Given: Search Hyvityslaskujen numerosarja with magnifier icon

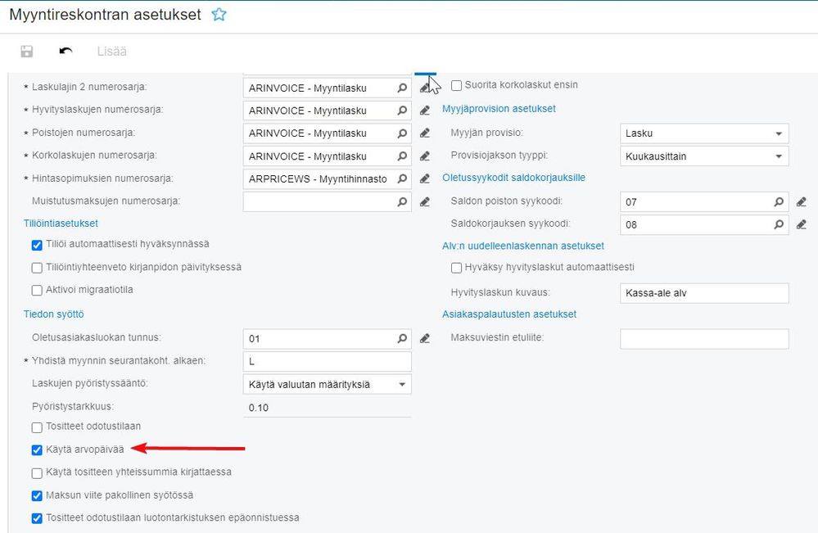Looking at the screenshot, I should pos(402,111).
